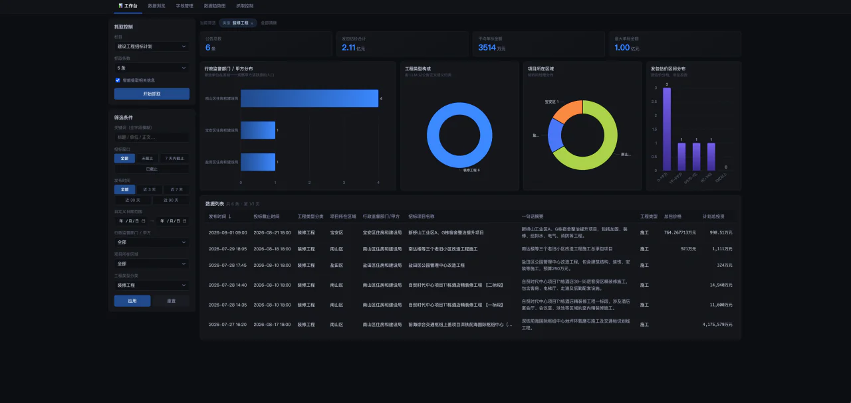The width and height of the screenshot is (851, 403).
Task: Click the 全部清除 link
Action: 269,23
